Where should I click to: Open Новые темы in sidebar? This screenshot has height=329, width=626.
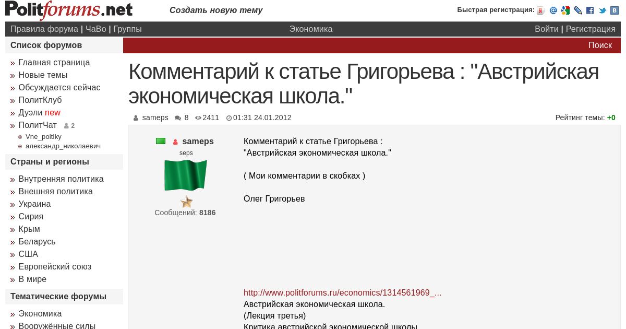(x=43, y=75)
